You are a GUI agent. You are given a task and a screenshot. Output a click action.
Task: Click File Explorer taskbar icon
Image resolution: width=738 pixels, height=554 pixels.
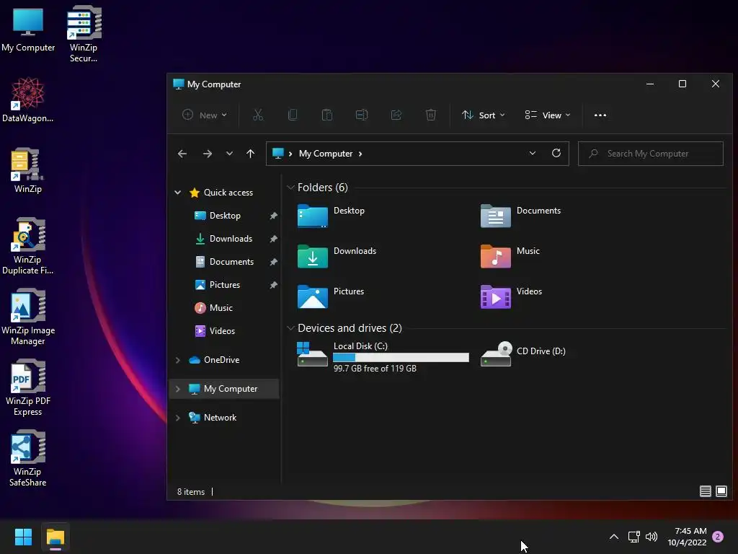(55, 537)
